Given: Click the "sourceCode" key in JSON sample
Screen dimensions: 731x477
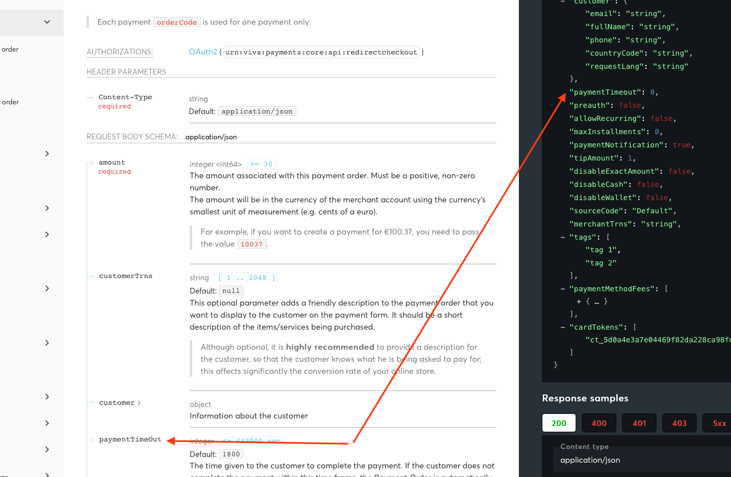Looking at the screenshot, I should pyautogui.click(x=596, y=211).
